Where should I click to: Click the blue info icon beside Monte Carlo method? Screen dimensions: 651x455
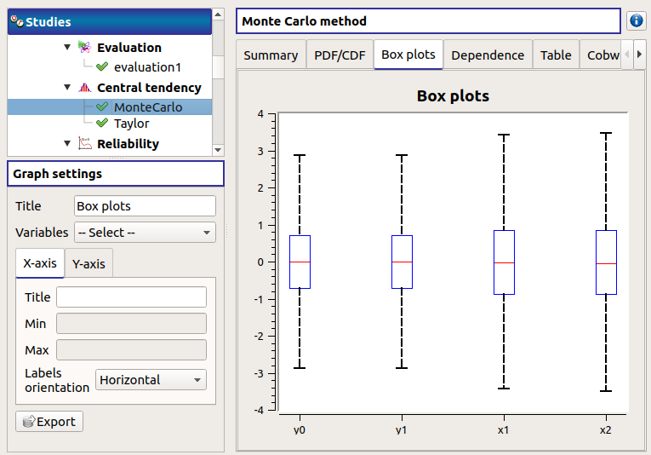pyautogui.click(x=636, y=21)
